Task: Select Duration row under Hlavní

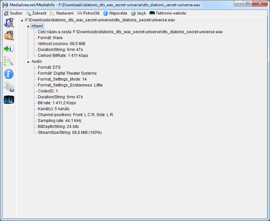Action: pos(60,50)
